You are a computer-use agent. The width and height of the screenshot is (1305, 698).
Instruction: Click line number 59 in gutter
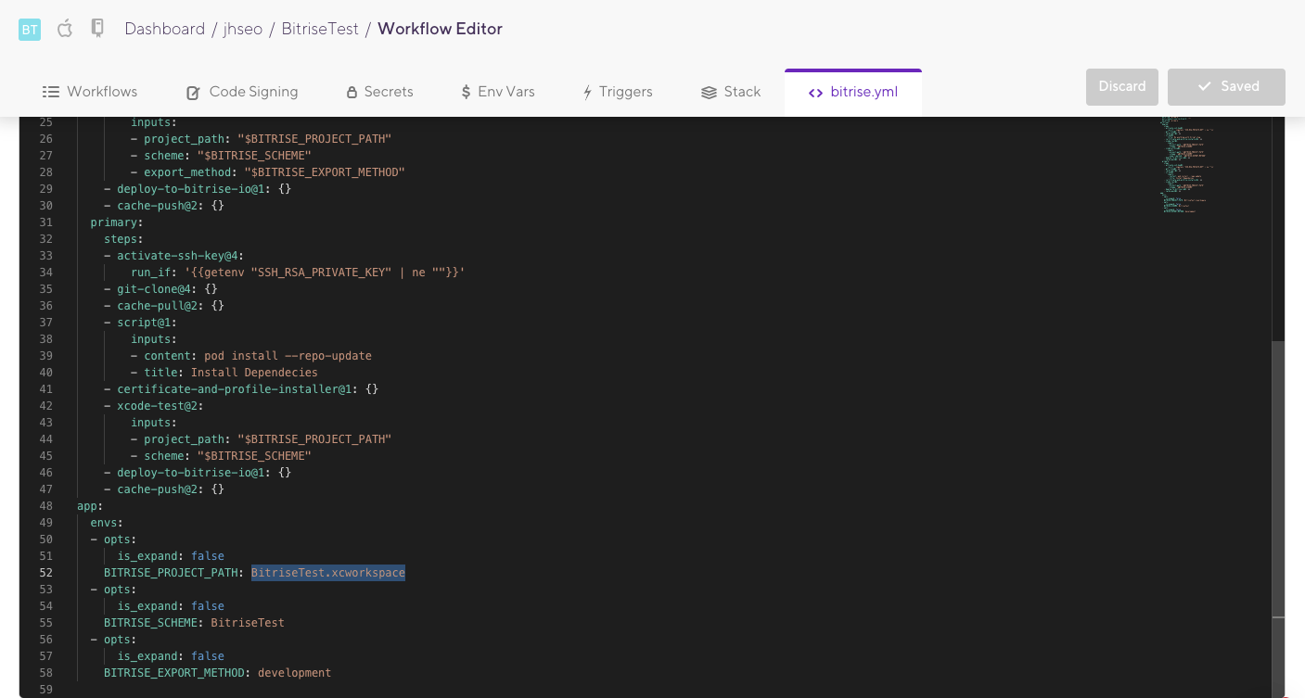coord(45,690)
